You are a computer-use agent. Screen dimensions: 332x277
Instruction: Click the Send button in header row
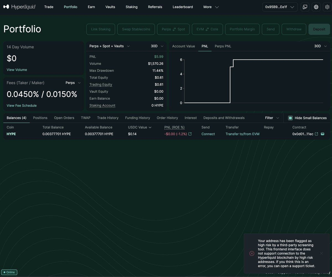271,29
